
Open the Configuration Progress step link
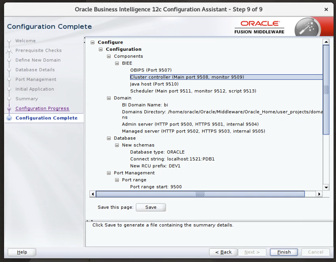point(42,108)
